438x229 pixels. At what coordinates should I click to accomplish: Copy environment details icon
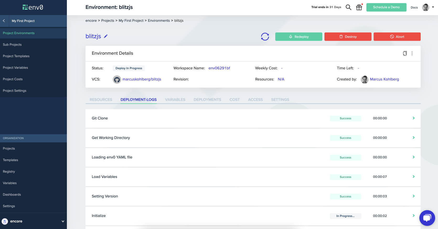click(x=405, y=53)
